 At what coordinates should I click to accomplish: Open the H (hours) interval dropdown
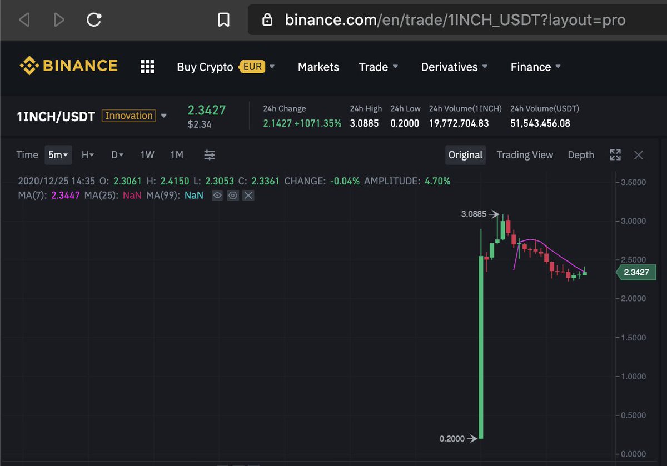pyautogui.click(x=88, y=155)
